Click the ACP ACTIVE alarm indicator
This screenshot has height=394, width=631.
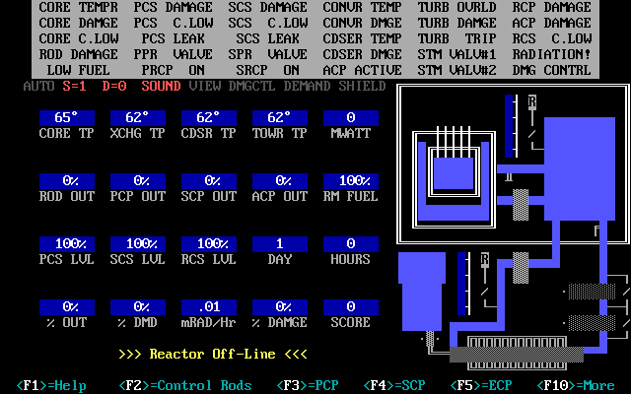coord(362,70)
